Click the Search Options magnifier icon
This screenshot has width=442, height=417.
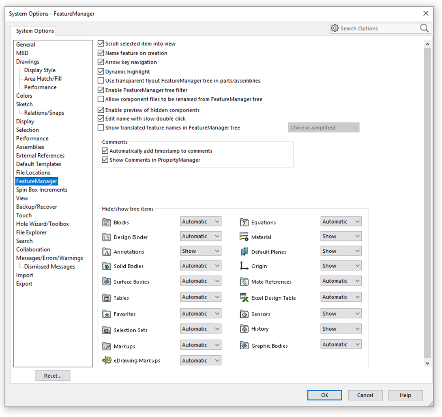pyautogui.click(x=424, y=28)
